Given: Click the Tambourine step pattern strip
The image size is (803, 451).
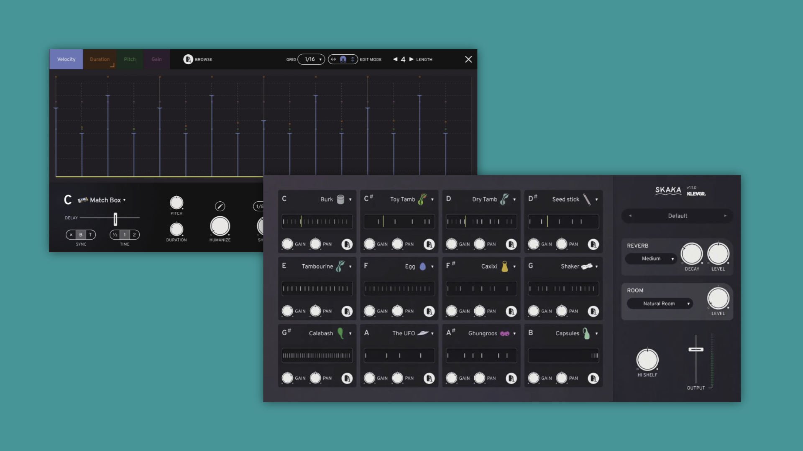Looking at the screenshot, I should (x=317, y=289).
